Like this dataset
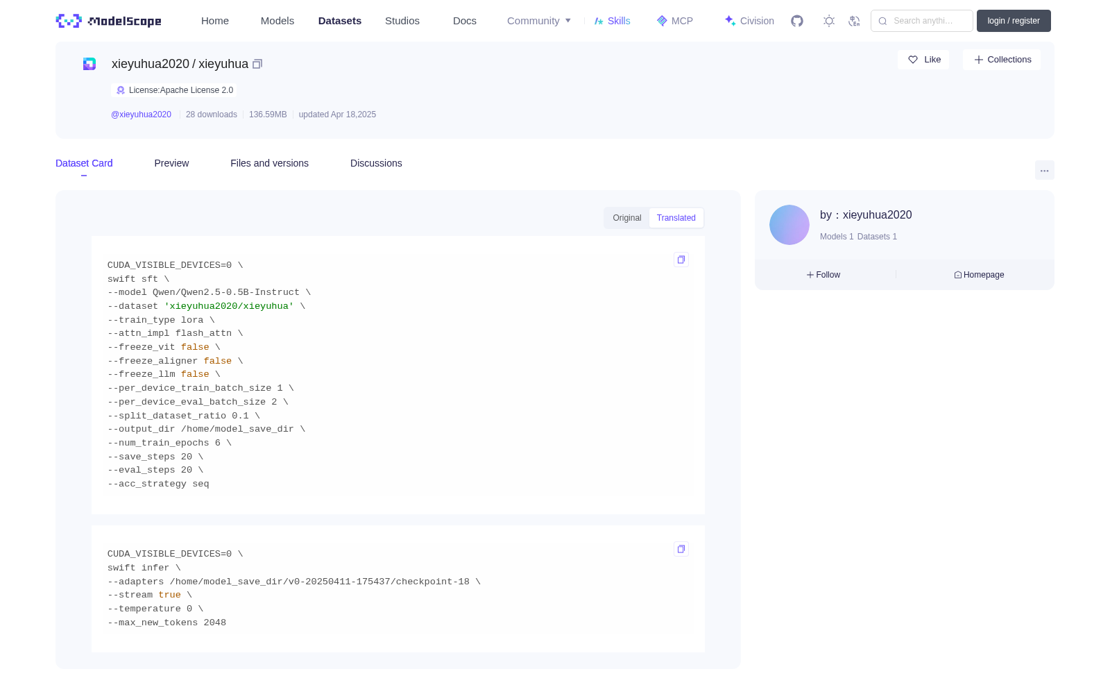Viewport: 1110px width, 694px height. pyautogui.click(x=923, y=60)
